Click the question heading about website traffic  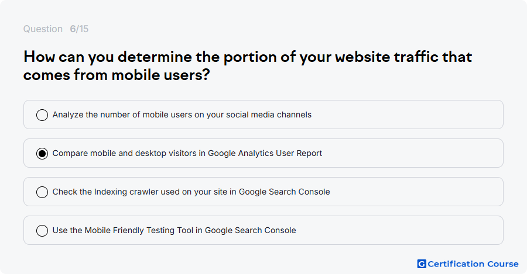coord(248,66)
